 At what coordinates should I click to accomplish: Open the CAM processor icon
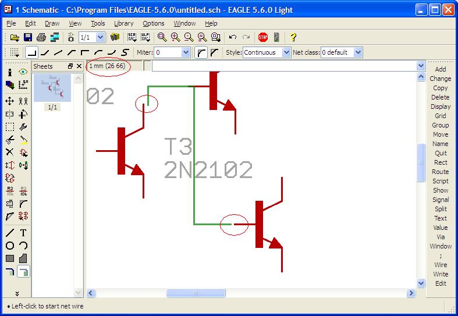point(55,37)
